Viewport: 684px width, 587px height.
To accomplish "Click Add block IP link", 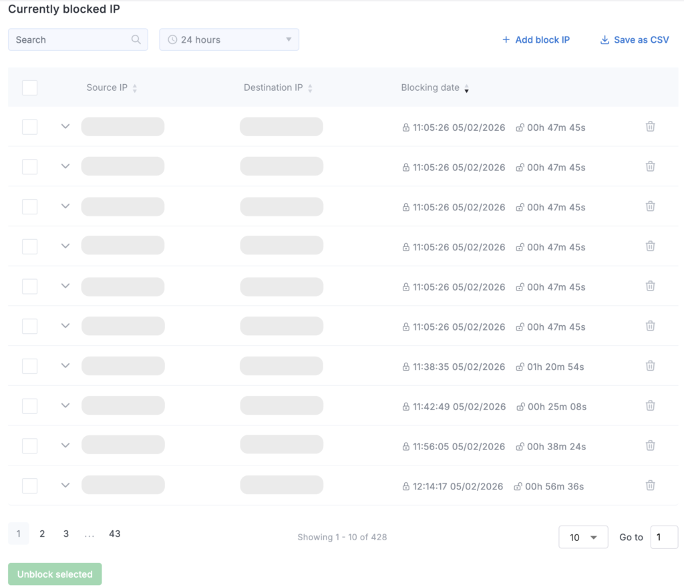I will click(536, 39).
